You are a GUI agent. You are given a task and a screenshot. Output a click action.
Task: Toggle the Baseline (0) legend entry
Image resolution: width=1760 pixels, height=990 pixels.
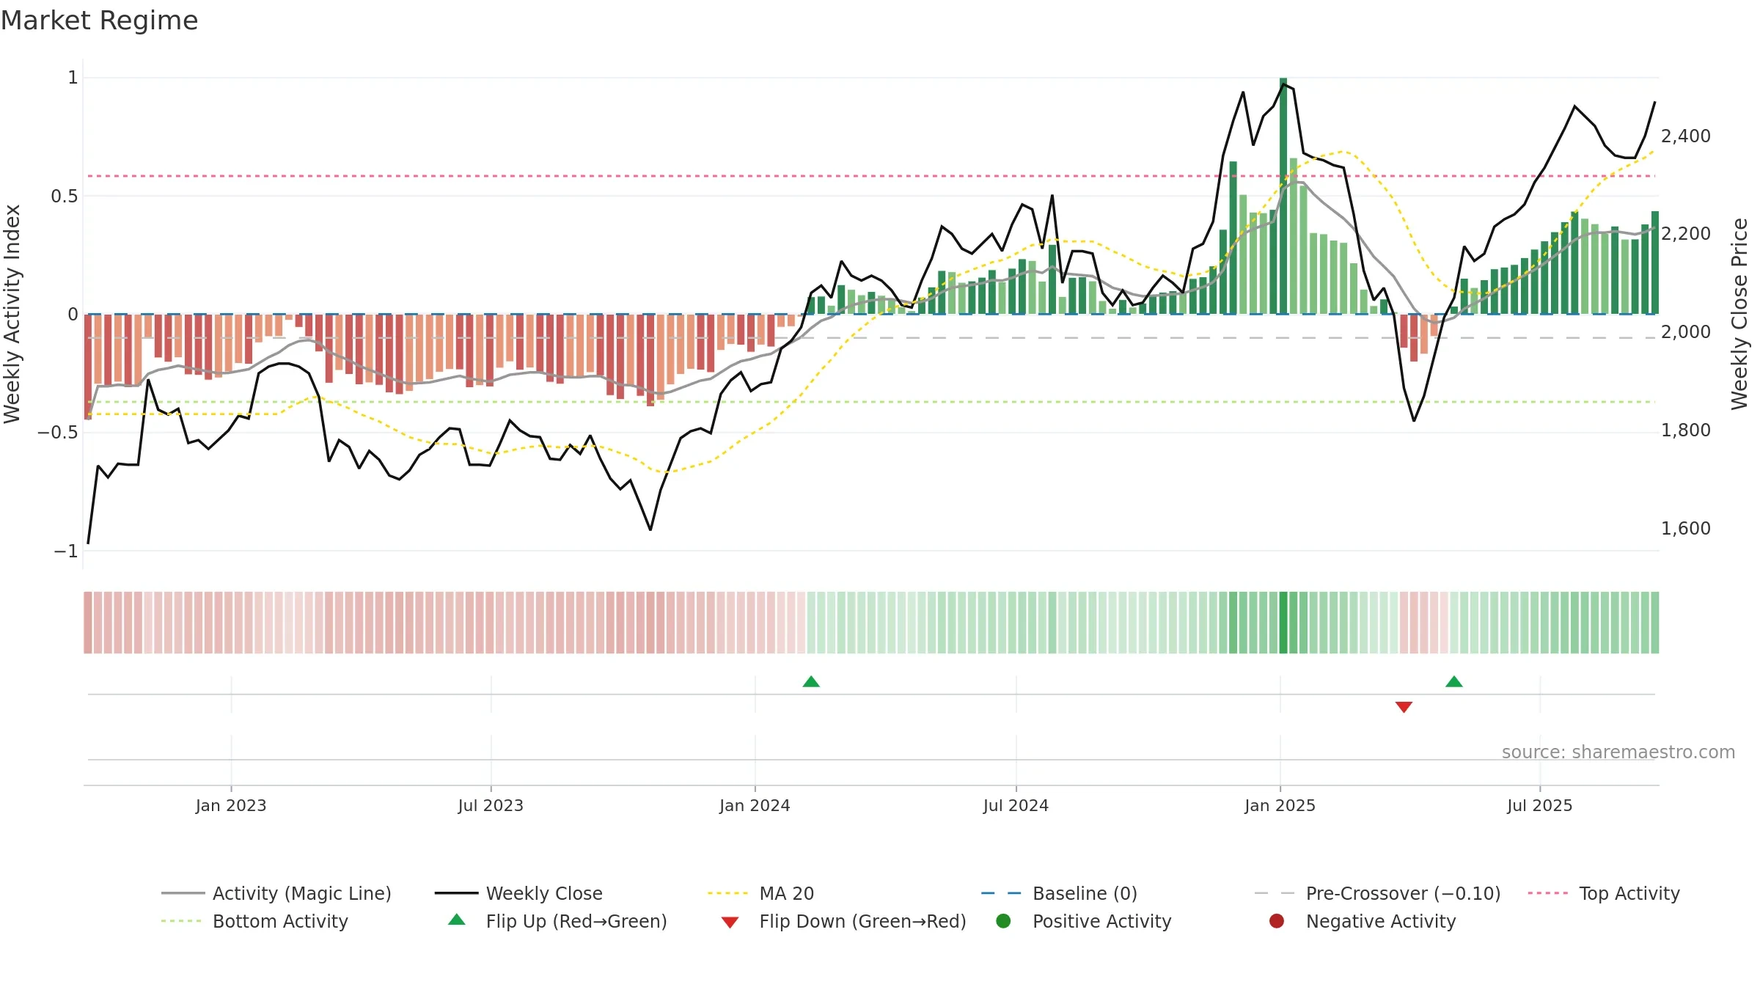click(1059, 893)
